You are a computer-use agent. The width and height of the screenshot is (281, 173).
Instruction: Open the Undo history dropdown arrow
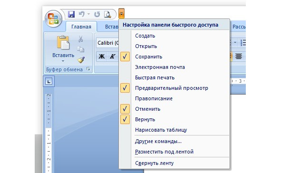coord(88,14)
